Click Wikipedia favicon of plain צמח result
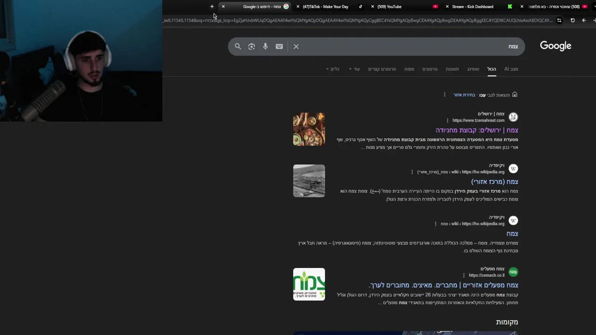Viewport: 596px width, 335px height. [513, 220]
